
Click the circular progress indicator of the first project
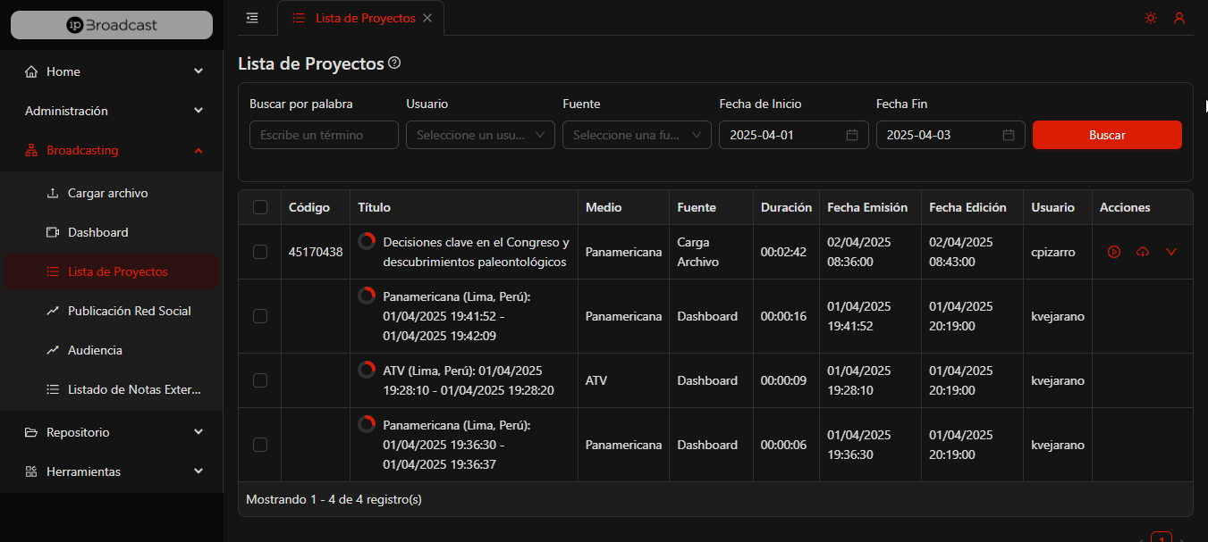click(367, 242)
